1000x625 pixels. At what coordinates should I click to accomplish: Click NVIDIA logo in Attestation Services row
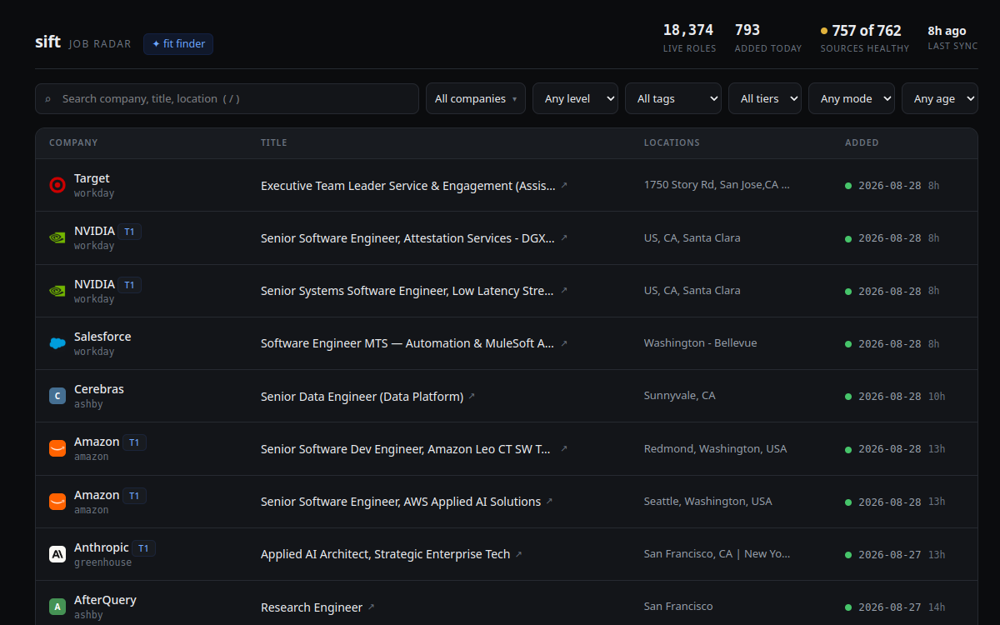click(x=57, y=237)
